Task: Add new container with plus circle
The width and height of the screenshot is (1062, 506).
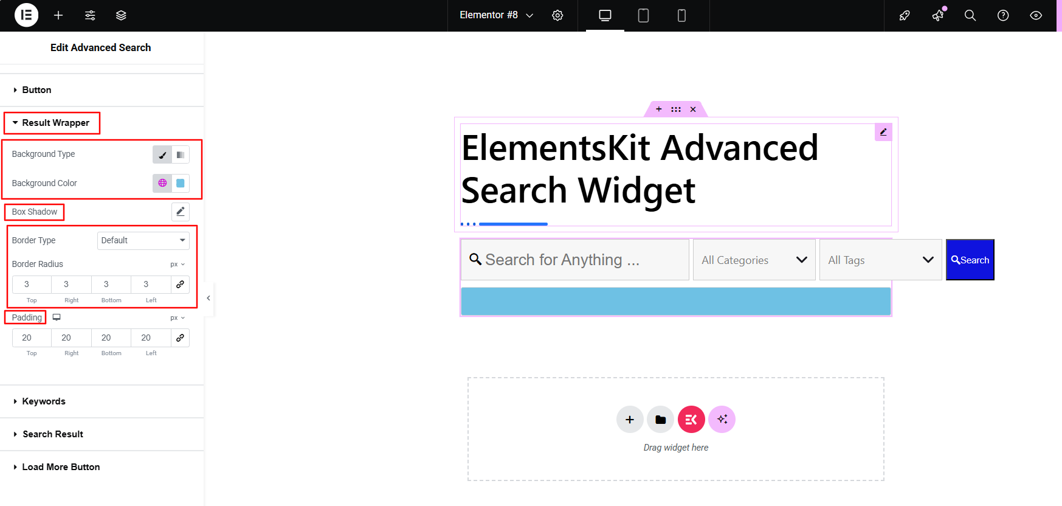Action: [630, 420]
